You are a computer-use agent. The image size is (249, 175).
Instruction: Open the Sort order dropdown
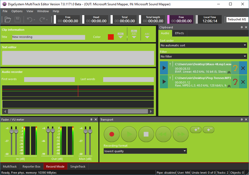click(203, 45)
